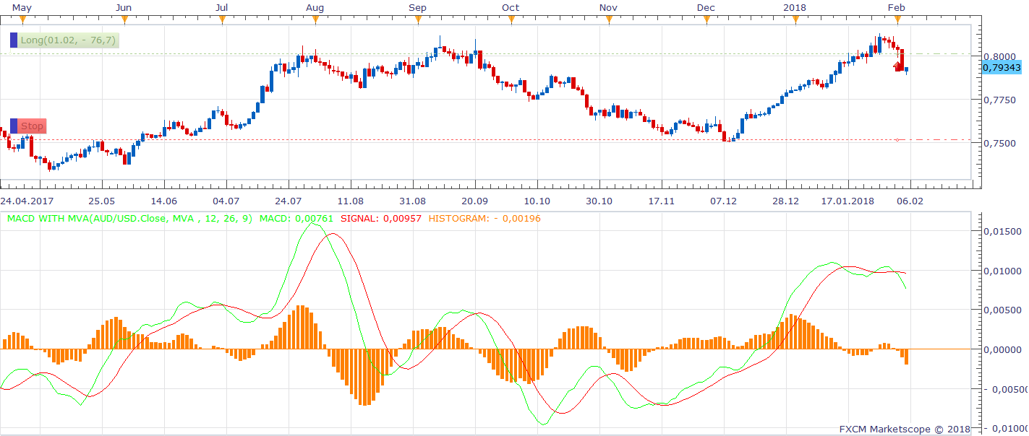Click the orange marker under Nov
This screenshot has width=1029, height=436.
(608, 20)
